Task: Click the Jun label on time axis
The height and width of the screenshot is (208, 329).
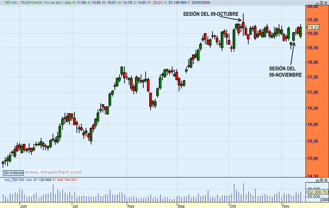Action: pos(23,206)
